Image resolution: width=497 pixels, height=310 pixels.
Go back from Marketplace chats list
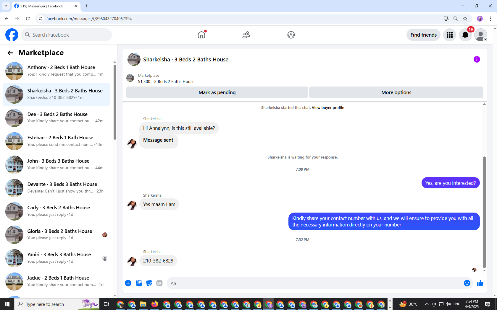10,53
